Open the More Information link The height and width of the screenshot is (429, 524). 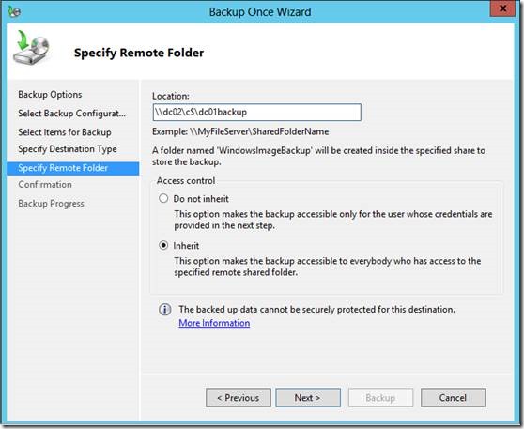pos(214,323)
